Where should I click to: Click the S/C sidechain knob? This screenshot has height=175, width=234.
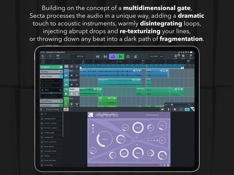[x=162, y=140]
